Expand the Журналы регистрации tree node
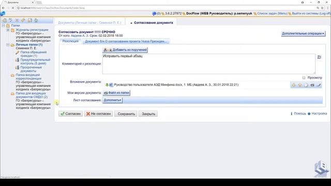The width and height of the screenshot is (331, 186). (8, 30)
